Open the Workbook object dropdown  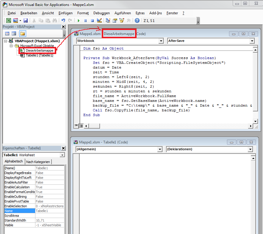[161, 41]
